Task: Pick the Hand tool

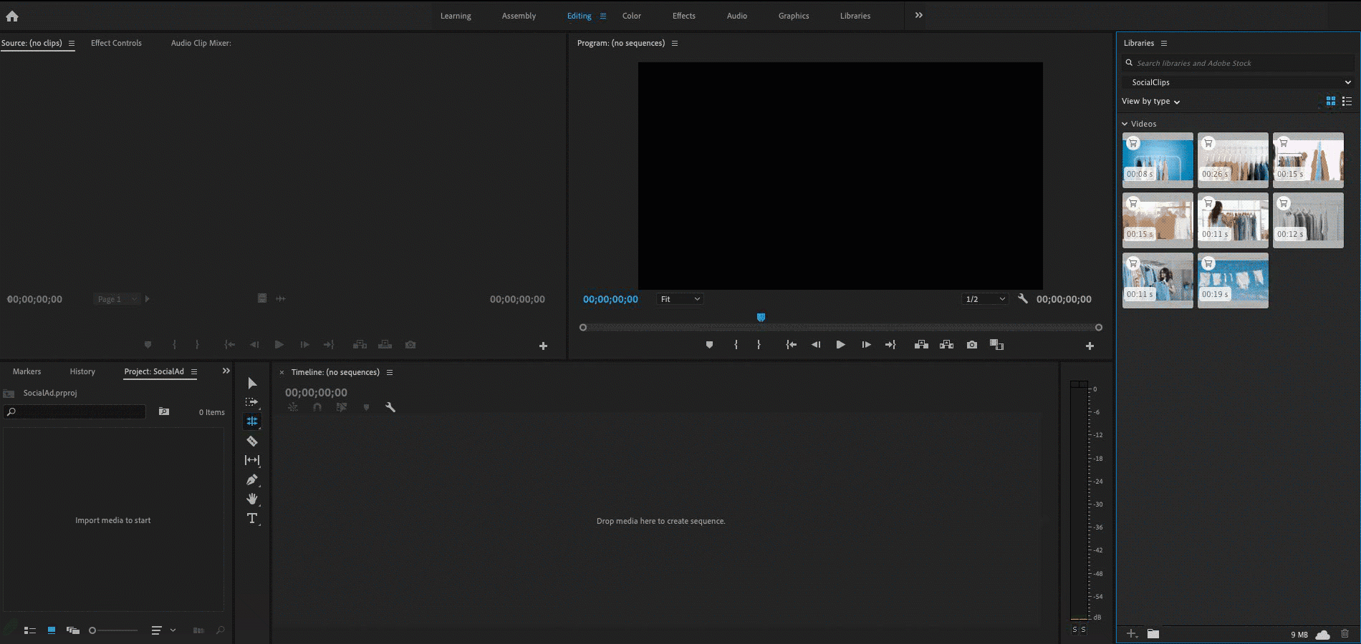Action: (x=252, y=499)
